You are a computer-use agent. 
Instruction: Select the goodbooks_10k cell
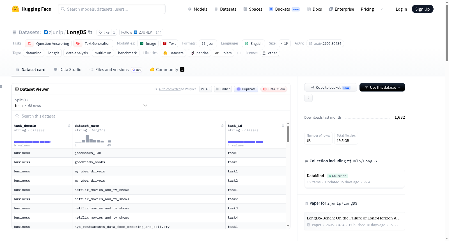pyautogui.click(x=149, y=153)
